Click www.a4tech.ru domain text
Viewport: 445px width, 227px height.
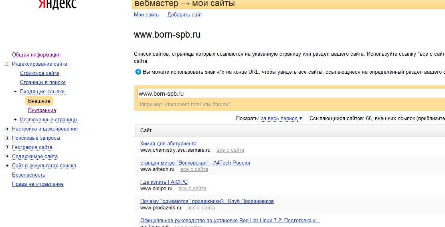coord(157,169)
